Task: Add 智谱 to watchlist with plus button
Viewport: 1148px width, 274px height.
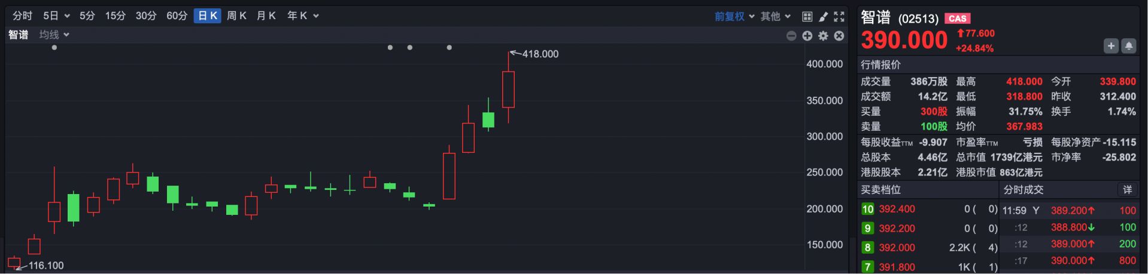Action: 1111,46
